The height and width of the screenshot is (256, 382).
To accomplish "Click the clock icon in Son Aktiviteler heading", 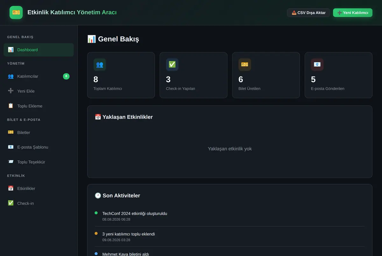I will [x=98, y=196].
